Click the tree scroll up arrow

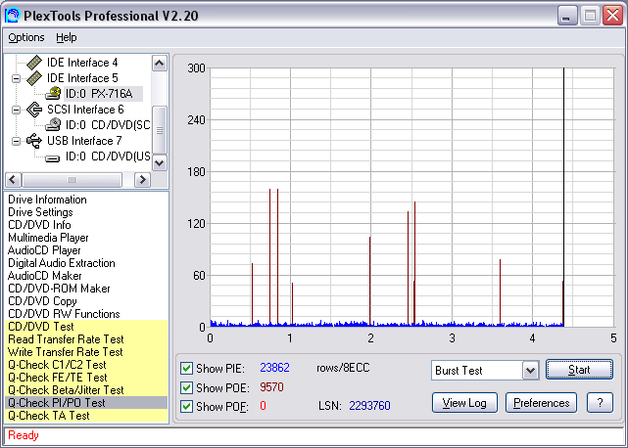tap(160, 64)
